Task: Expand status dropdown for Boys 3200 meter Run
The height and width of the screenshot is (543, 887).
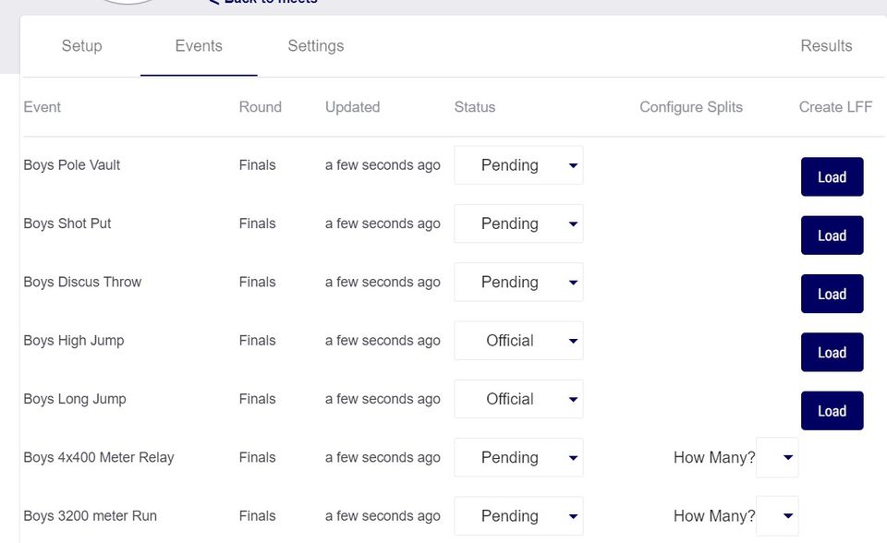Action: [518, 516]
